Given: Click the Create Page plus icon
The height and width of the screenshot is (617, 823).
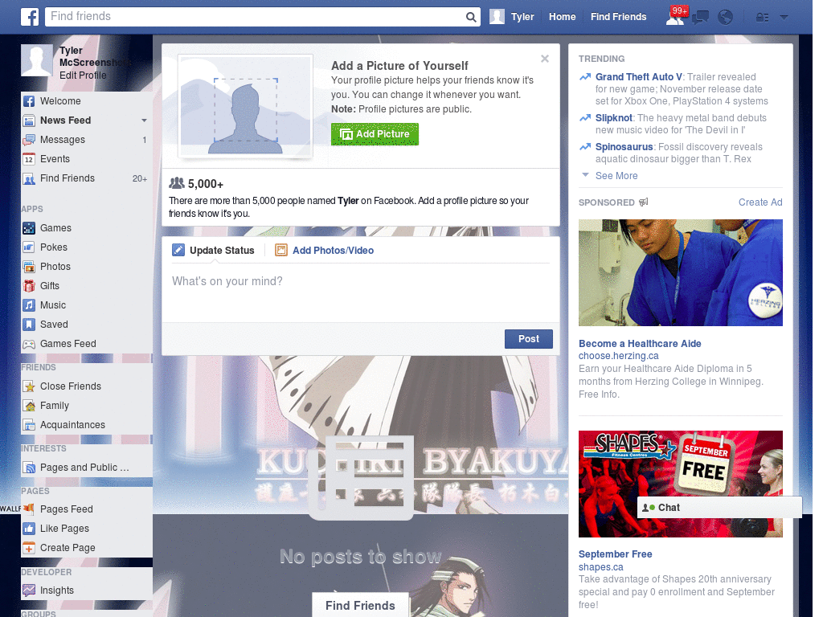Looking at the screenshot, I should click(30, 548).
